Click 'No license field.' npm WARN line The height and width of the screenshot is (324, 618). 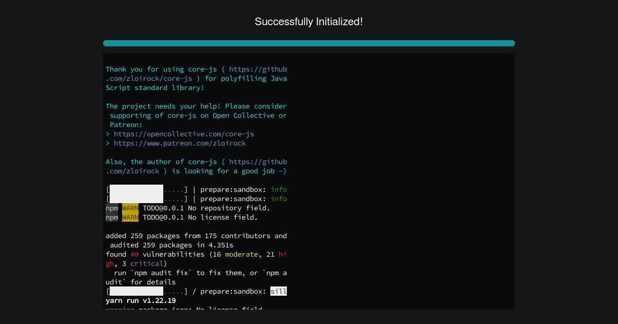point(182,218)
